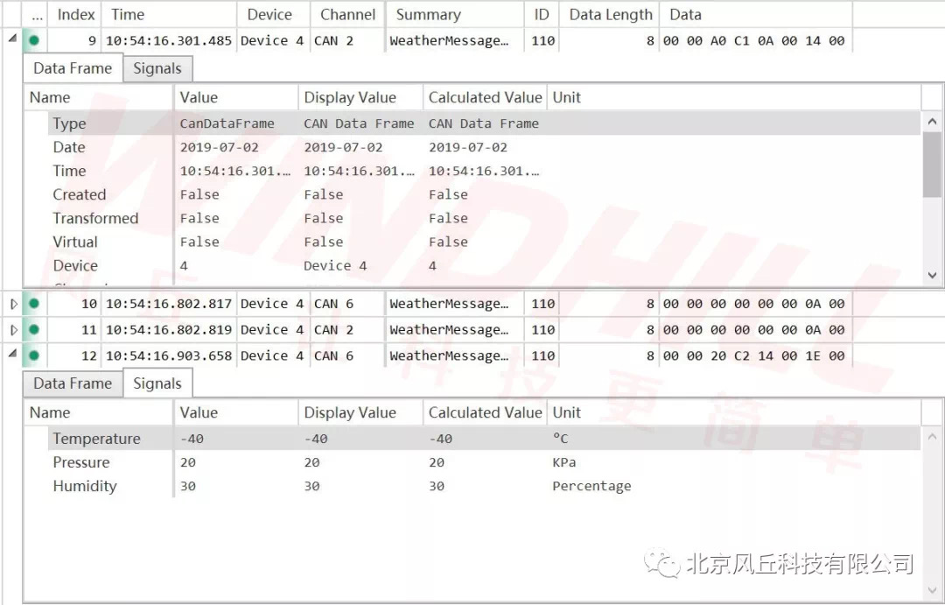Open Data Frame tab in lower detail panel
945x605 pixels.
pyautogui.click(x=73, y=383)
